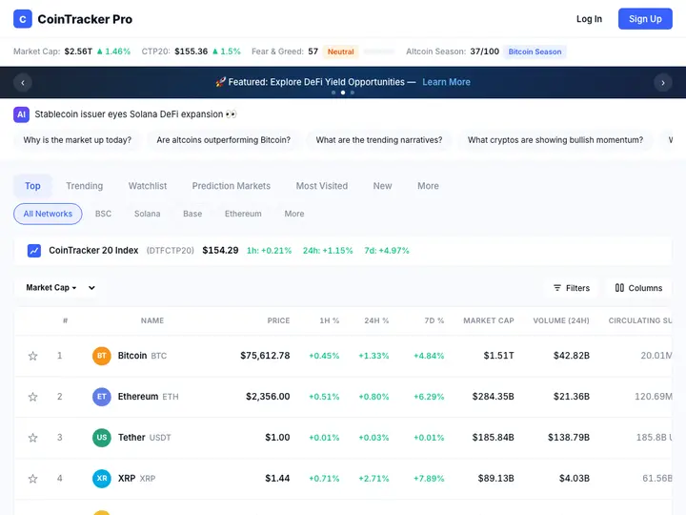Image resolution: width=686 pixels, height=515 pixels.
Task: Click the Bitcoin Season badge
Action: point(535,51)
